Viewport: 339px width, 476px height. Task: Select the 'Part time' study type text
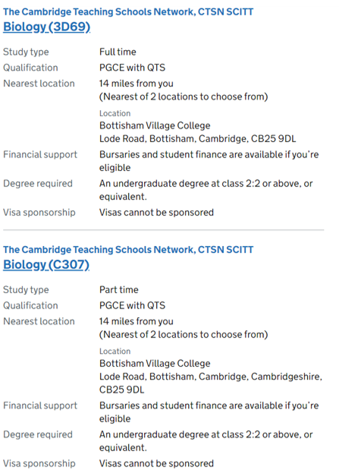coord(119,290)
